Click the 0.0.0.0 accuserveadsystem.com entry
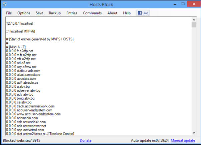 [29, 110]
